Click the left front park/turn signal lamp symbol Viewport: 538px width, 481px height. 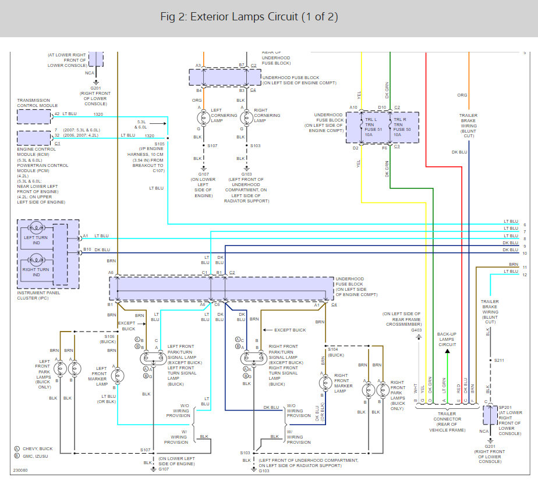coord(153,359)
